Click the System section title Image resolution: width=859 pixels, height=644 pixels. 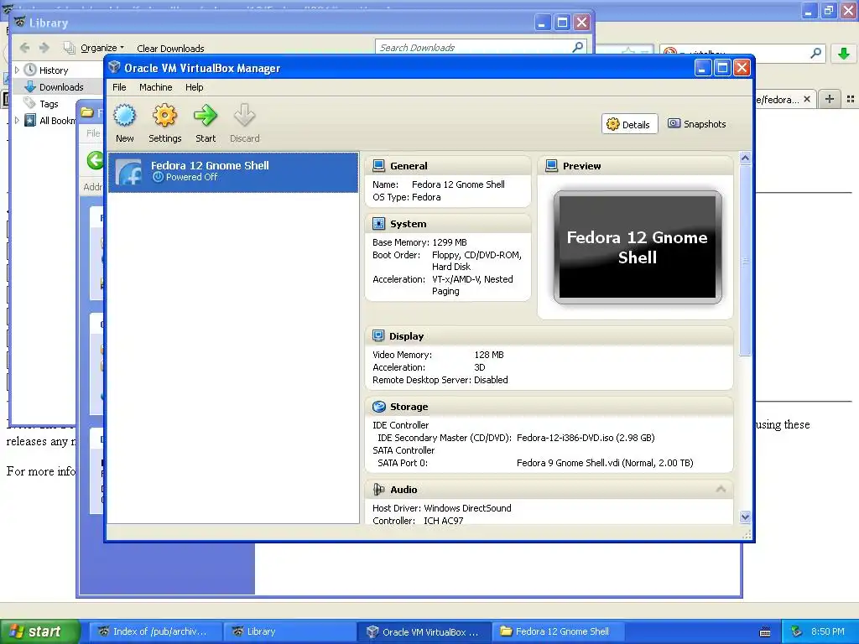(409, 223)
